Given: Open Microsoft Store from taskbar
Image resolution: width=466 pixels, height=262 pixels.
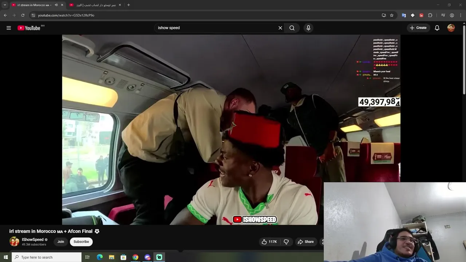Looking at the screenshot, I should coord(123,257).
